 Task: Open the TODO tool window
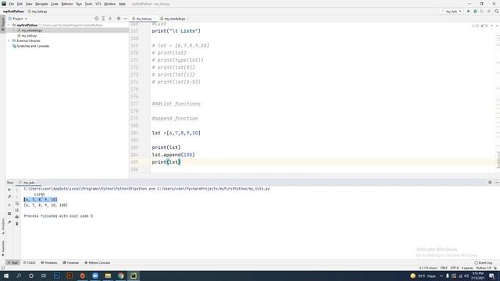pyautogui.click(x=30, y=262)
